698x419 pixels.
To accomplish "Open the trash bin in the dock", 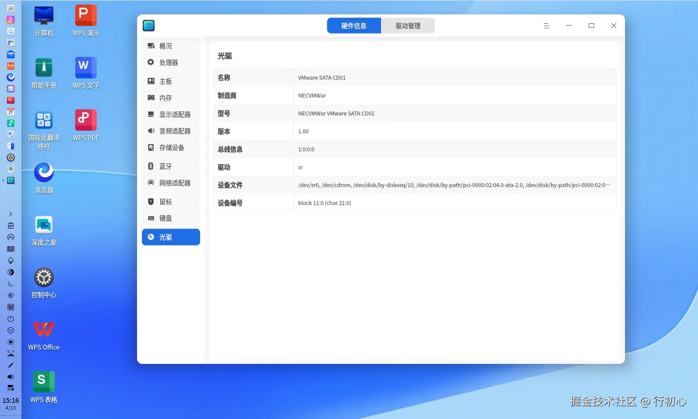I will [x=11, y=169].
